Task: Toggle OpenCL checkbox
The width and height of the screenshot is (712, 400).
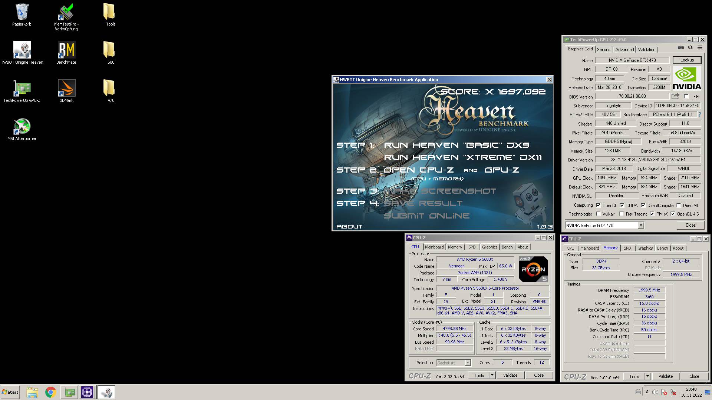Action: coord(598,206)
